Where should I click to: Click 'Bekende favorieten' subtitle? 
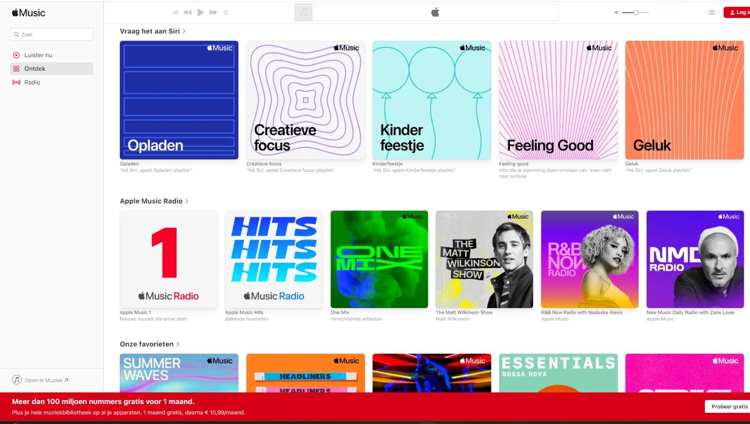247,319
